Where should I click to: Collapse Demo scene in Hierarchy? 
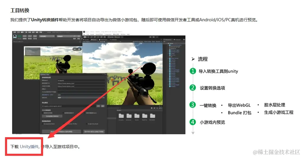(167, 43)
